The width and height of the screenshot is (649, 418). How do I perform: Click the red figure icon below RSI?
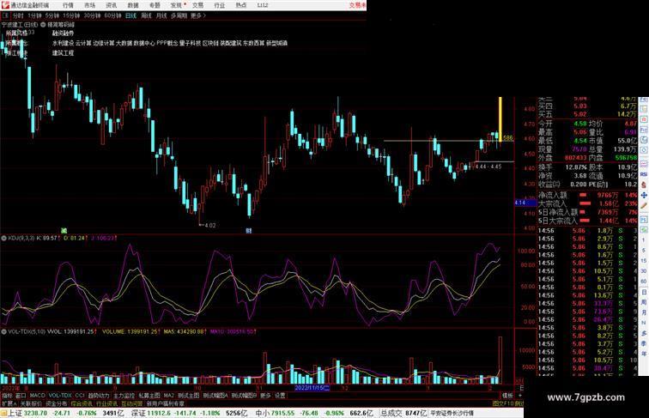644,185
